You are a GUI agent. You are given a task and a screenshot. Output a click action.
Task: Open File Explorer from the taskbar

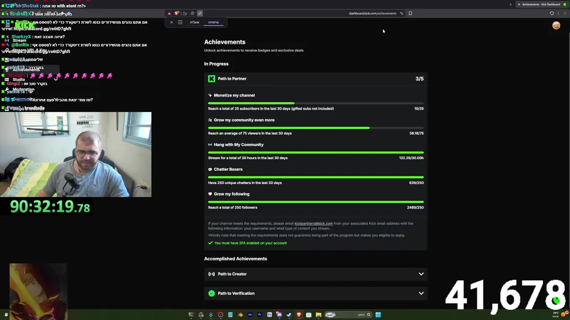pyautogui.click(x=318, y=315)
